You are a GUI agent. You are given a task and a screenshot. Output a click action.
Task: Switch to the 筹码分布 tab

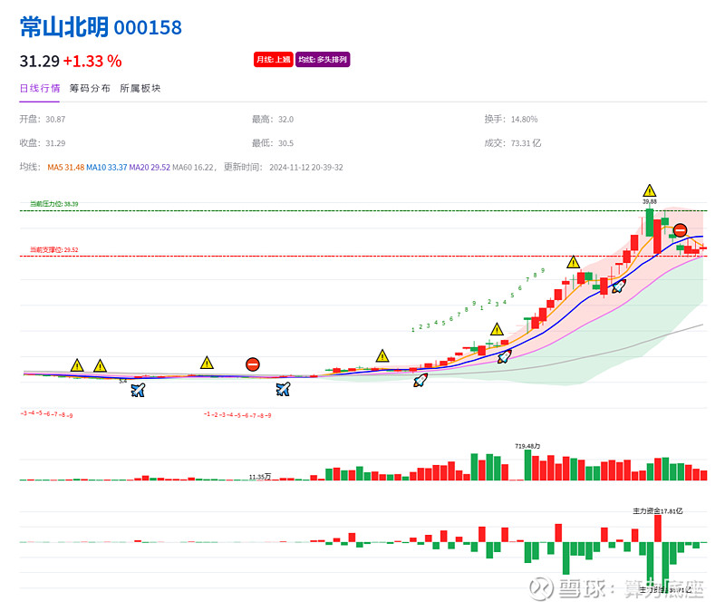tap(90, 88)
